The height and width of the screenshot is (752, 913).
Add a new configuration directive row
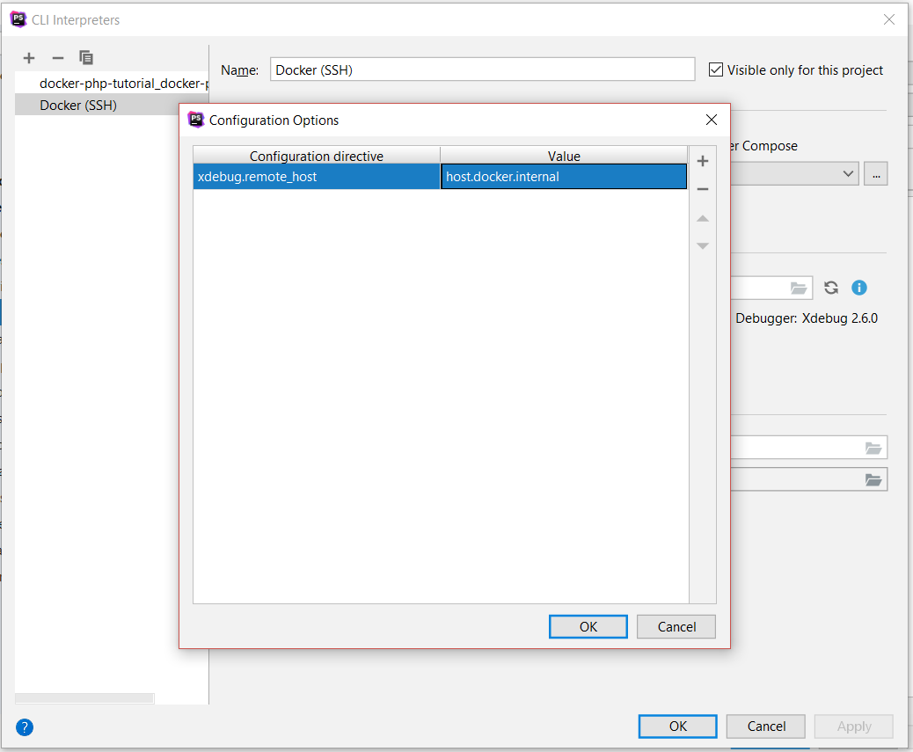702,161
